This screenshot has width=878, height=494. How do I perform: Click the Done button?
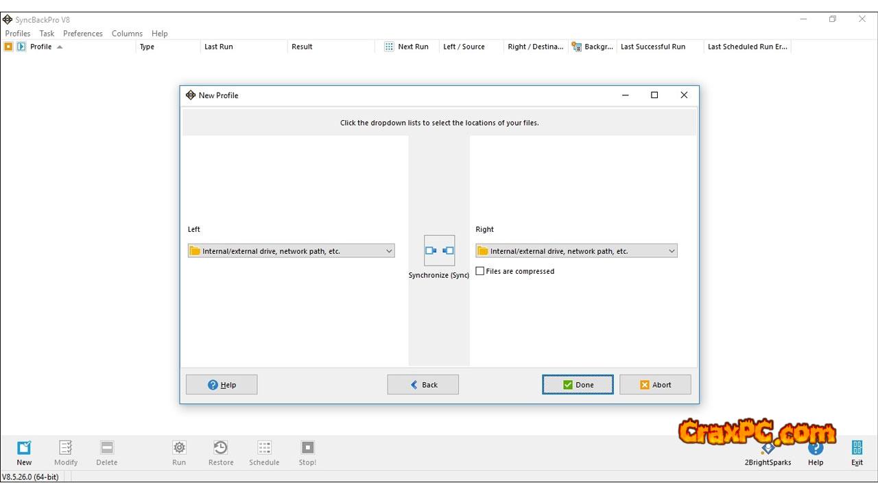578,385
